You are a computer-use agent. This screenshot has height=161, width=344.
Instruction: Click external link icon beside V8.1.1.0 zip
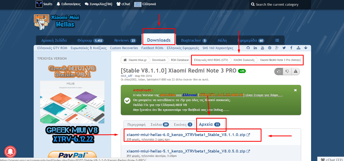[x=248, y=135]
